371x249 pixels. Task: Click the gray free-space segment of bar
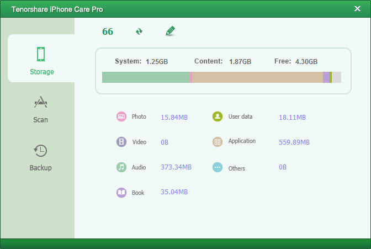click(336, 77)
